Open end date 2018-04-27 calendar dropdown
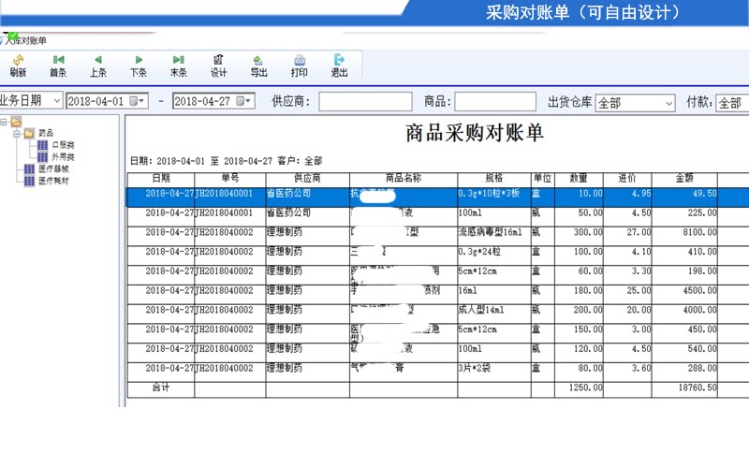This screenshot has width=749, height=468. pyautogui.click(x=243, y=101)
